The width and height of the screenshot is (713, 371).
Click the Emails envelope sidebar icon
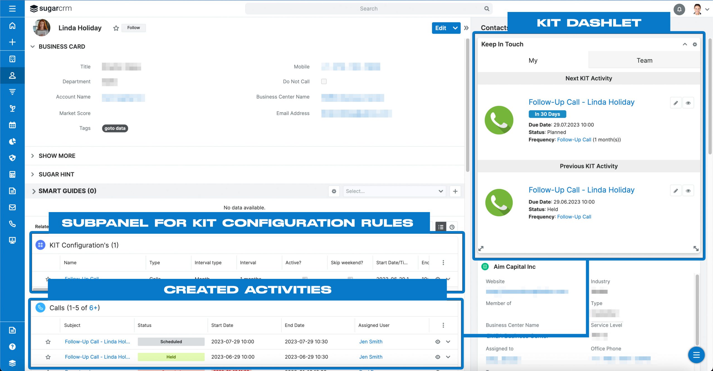12,207
